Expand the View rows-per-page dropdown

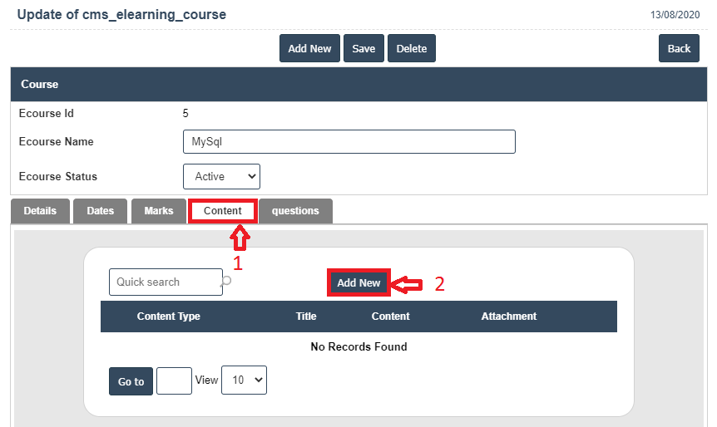tap(244, 380)
